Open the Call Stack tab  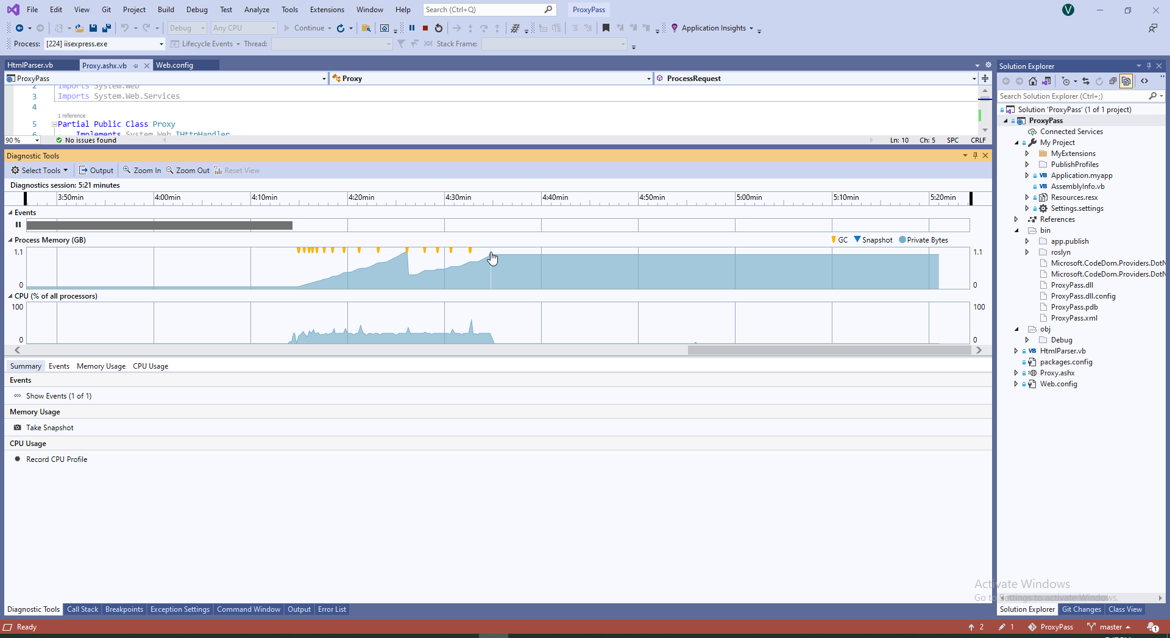point(82,609)
